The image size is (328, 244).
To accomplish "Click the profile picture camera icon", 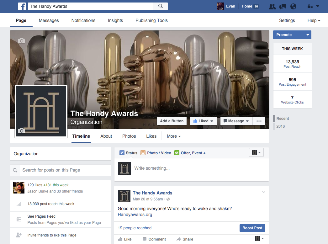I will click(x=22, y=130).
